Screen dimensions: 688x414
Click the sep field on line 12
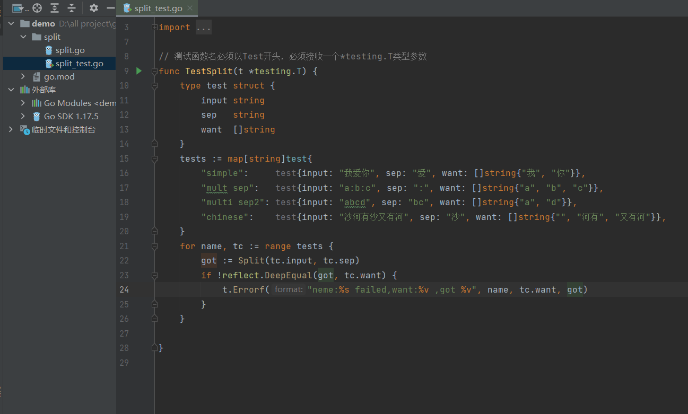click(209, 114)
